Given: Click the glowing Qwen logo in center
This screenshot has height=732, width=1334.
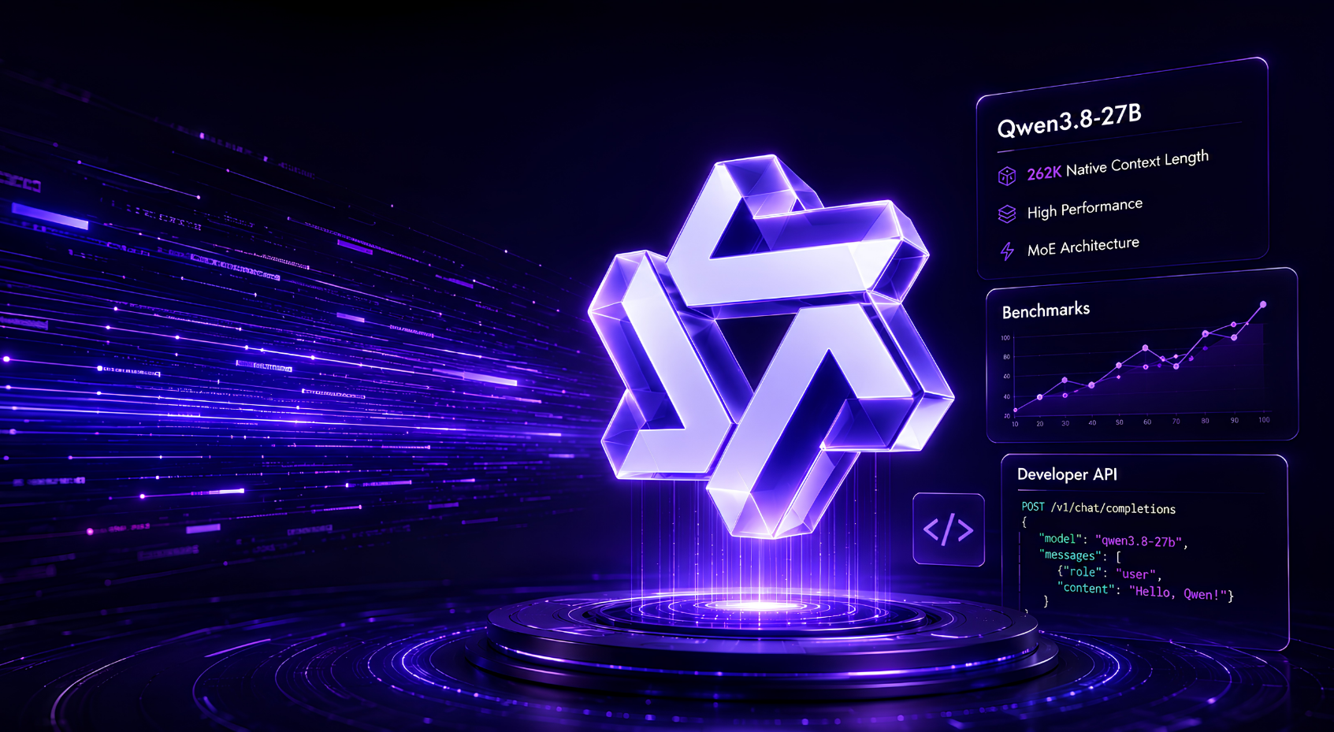Looking at the screenshot, I should 771,347.
